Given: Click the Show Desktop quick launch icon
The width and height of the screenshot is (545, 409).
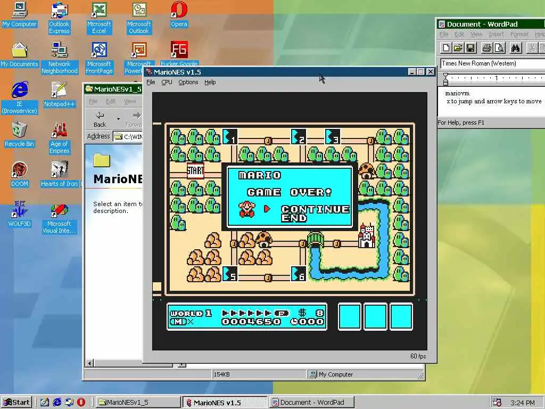Looking at the screenshot, I should pos(45,403).
